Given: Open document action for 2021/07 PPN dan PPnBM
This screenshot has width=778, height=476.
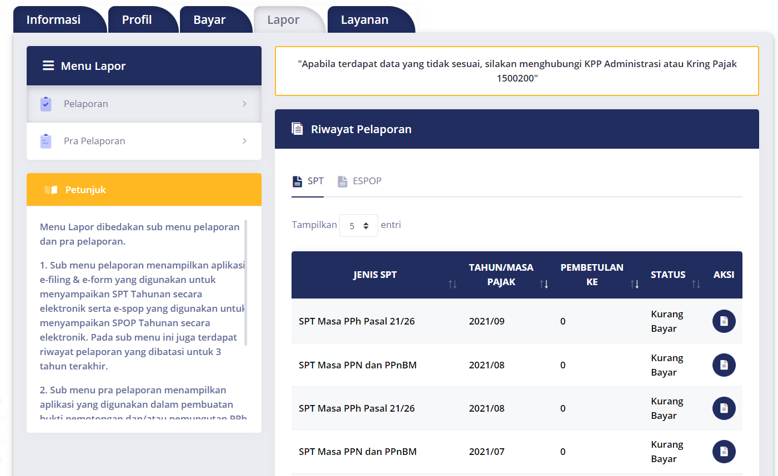Looking at the screenshot, I should [724, 452].
